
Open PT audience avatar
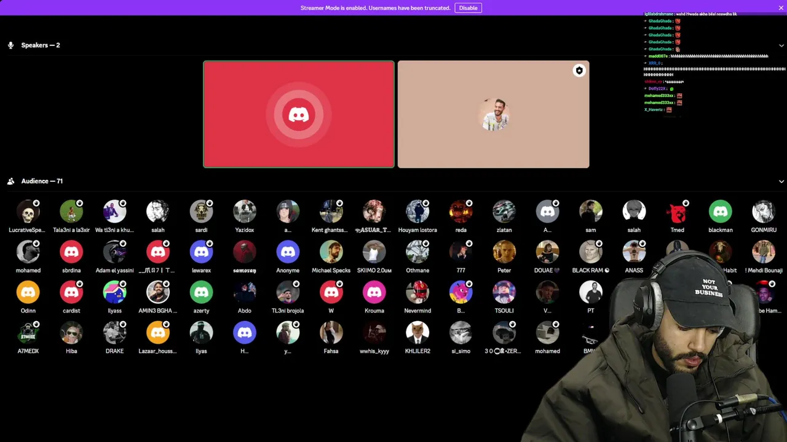tap(591, 293)
